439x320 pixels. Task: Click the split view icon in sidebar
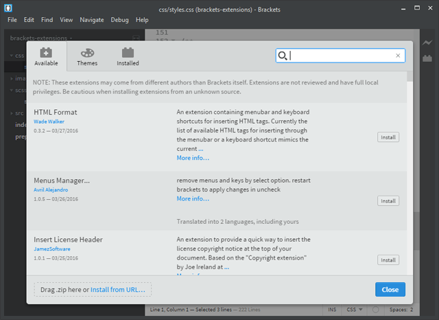click(136, 38)
